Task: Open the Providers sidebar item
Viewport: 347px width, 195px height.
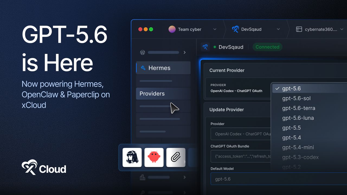Action: pos(163,93)
